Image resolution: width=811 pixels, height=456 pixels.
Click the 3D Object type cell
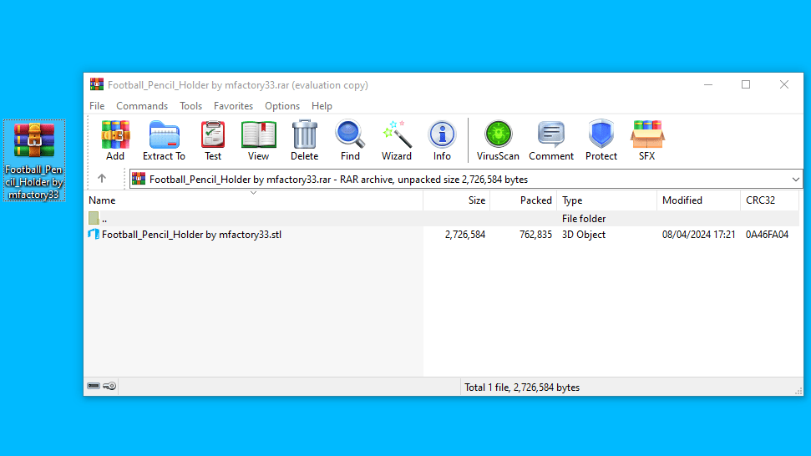[x=584, y=235]
